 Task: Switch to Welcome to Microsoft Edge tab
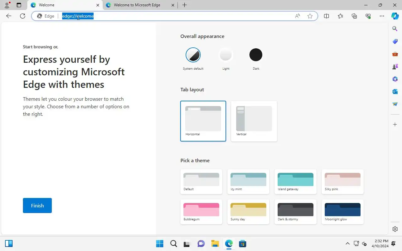point(140,5)
